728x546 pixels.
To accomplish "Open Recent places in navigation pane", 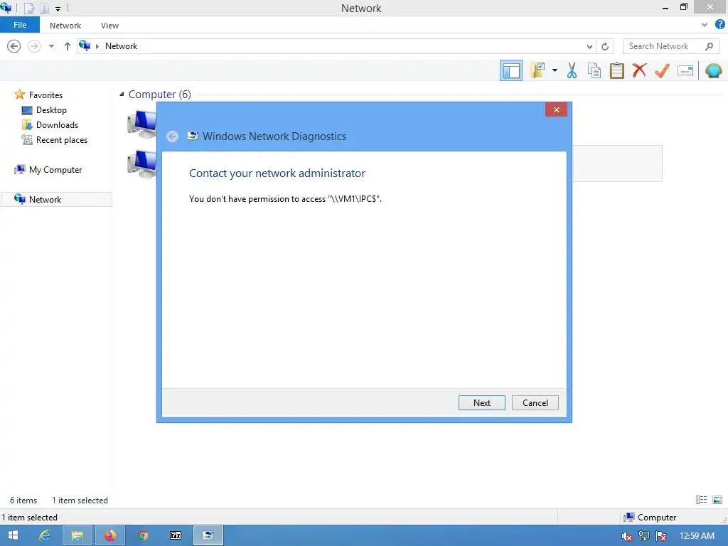I will (x=61, y=140).
